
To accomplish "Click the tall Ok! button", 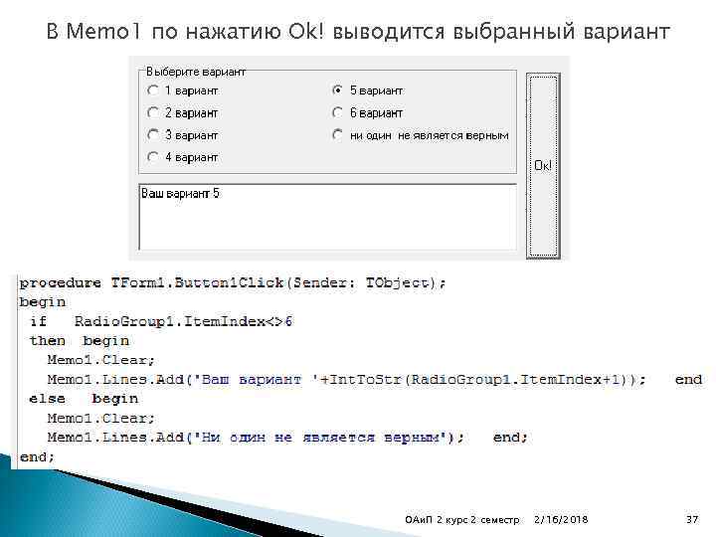I will pyautogui.click(x=543, y=166).
